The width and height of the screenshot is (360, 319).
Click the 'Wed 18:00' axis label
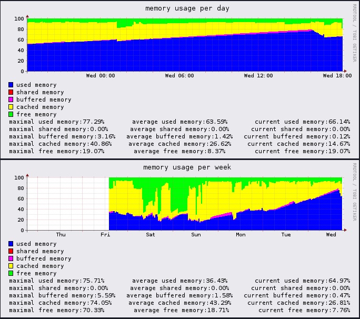click(x=337, y=76)
